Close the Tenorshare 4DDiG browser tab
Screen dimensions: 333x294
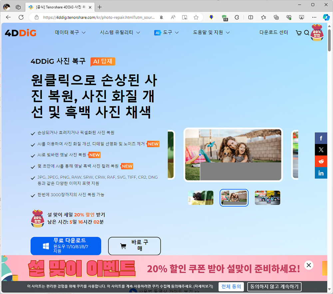pyautogui.click(x=90, y=7)
